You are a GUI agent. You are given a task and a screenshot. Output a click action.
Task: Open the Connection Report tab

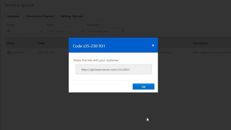point(40,16)
